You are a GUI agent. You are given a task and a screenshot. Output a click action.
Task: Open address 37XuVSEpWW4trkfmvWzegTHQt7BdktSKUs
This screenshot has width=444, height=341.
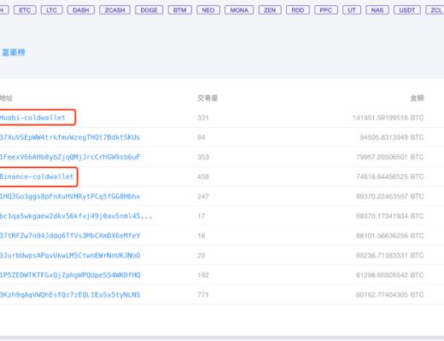point(70,137)
